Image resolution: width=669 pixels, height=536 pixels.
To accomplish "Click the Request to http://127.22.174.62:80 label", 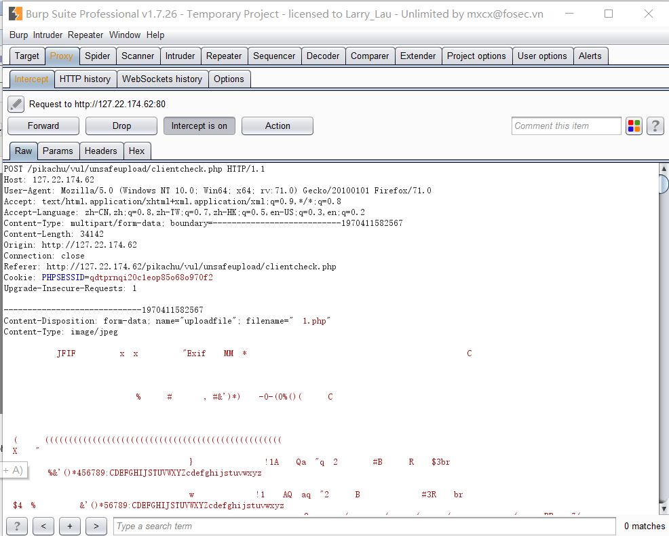I will pos(97,104).
